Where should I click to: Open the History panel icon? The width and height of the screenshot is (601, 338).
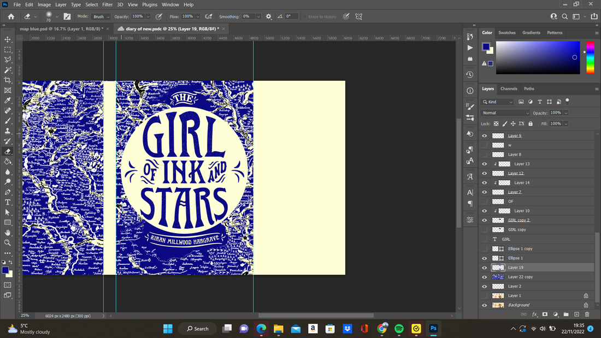pyautogui.click(x=470, y=74)
